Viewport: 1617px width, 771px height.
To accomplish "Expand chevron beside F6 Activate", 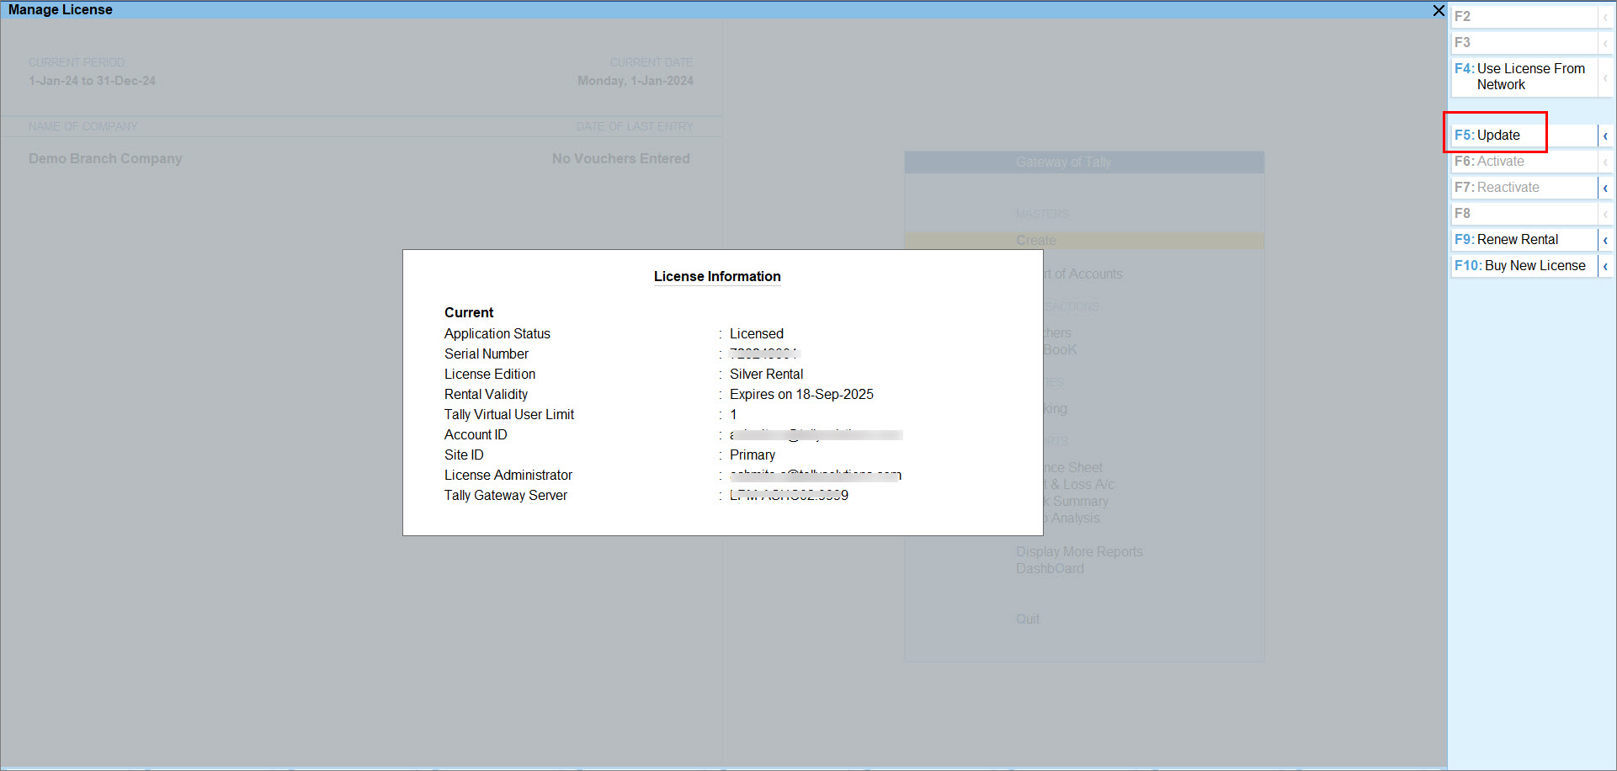I will click(1605, 162).
